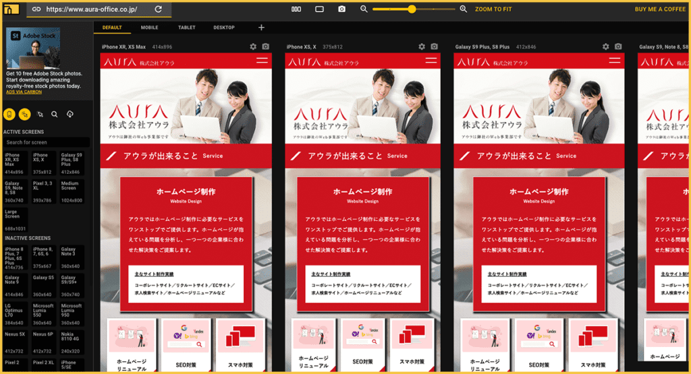Expand hamburger menu in Galaxy S9 Plus preview
This screenshot has width=691, height=374.
614,61
